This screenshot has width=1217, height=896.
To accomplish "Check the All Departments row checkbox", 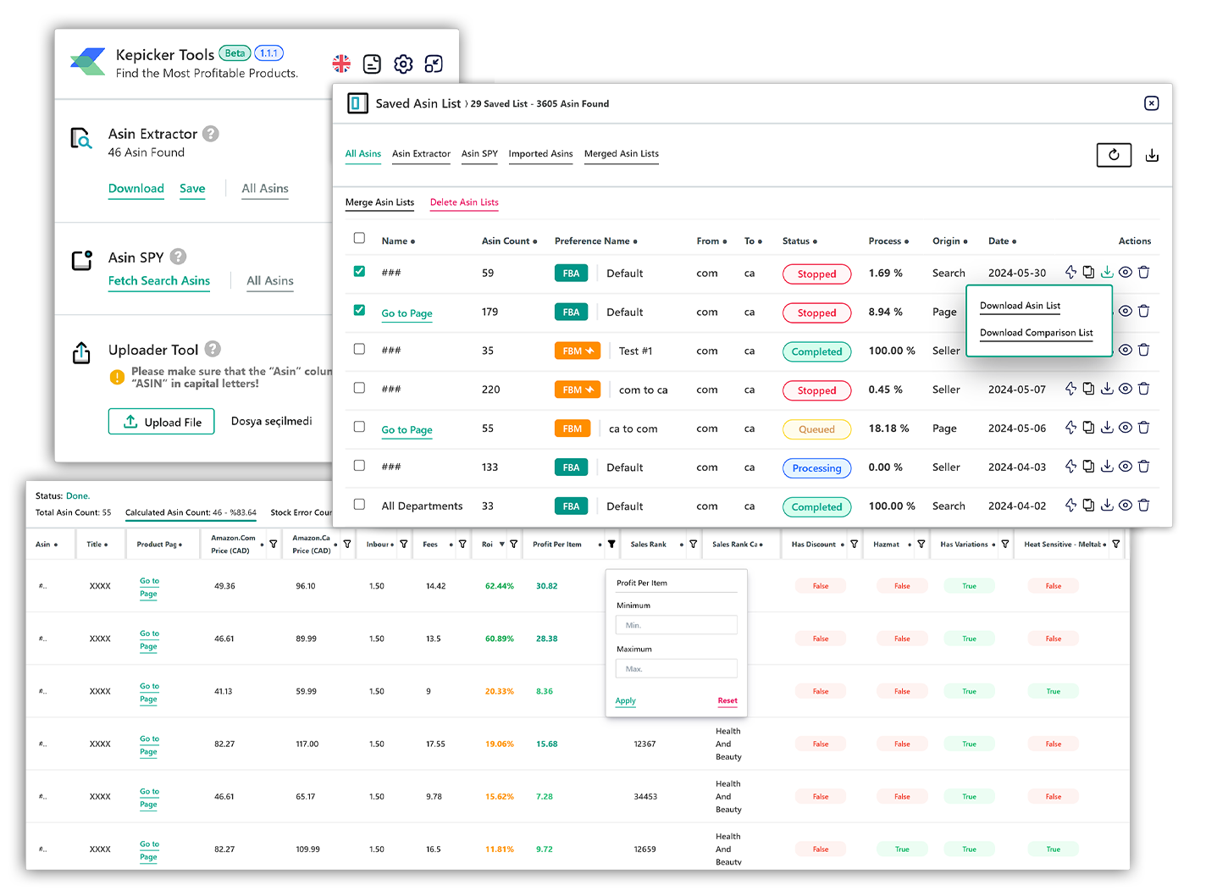I will pyautogui.click(x=359, y=504).
